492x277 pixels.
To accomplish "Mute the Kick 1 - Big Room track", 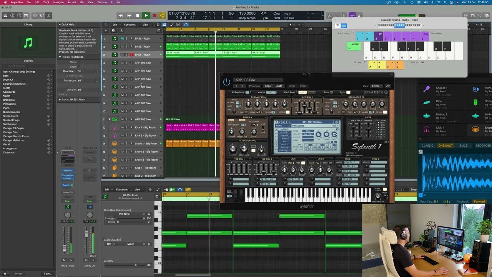I will pyautogui.click(x=122, y=127).
